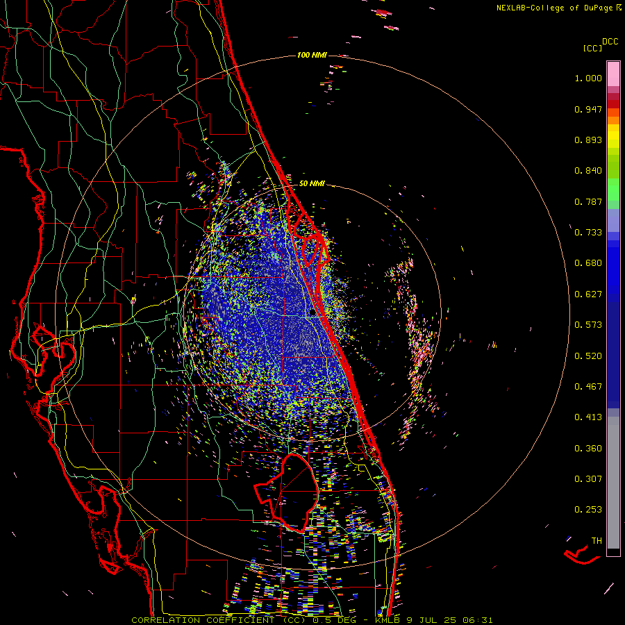Click the 0.840 legend value
The width and height of the screenshot is (625, 625).
pyautogui.click(x=588, y=171)
